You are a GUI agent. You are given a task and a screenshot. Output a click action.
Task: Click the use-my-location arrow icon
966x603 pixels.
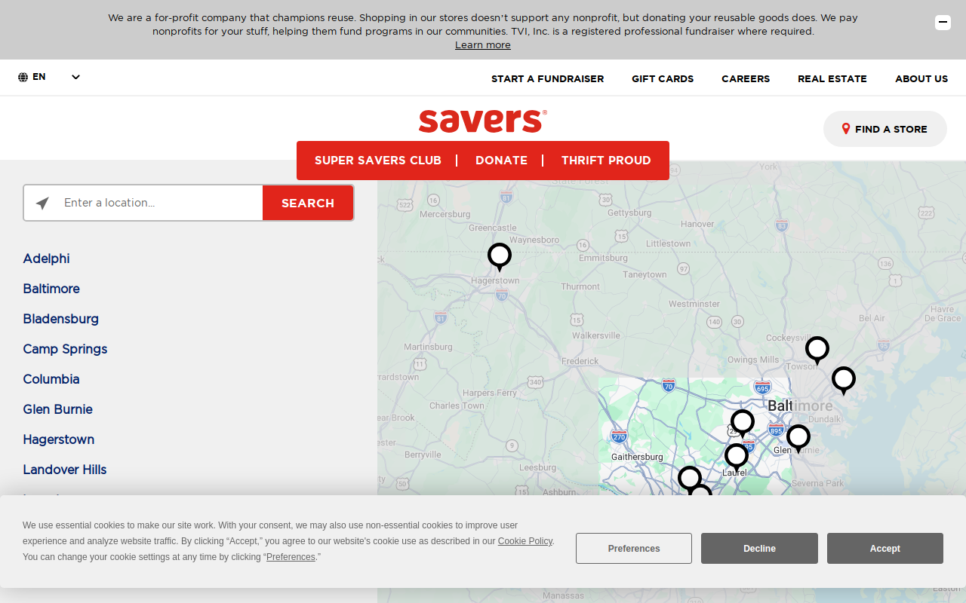point(42,203)
